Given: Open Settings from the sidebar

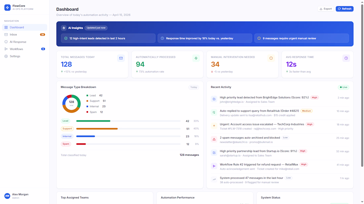Looking at the screenshot, I should [24, 56].
